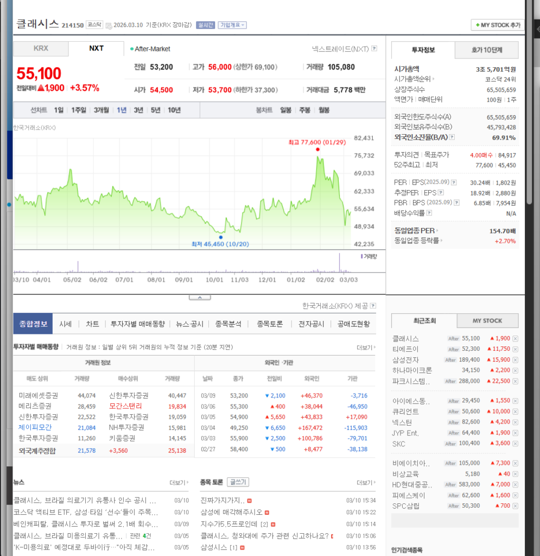Viewport: 540px width, 556px height.
Task: Click help icon on the 추정PER | EPS row
Action: pyautogui.click(x=441, y=193)
